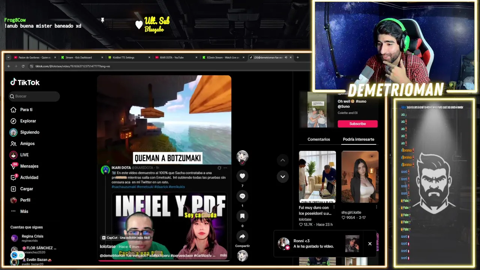
Task: Open the video comments bubble icon
Action: [242, 196]
